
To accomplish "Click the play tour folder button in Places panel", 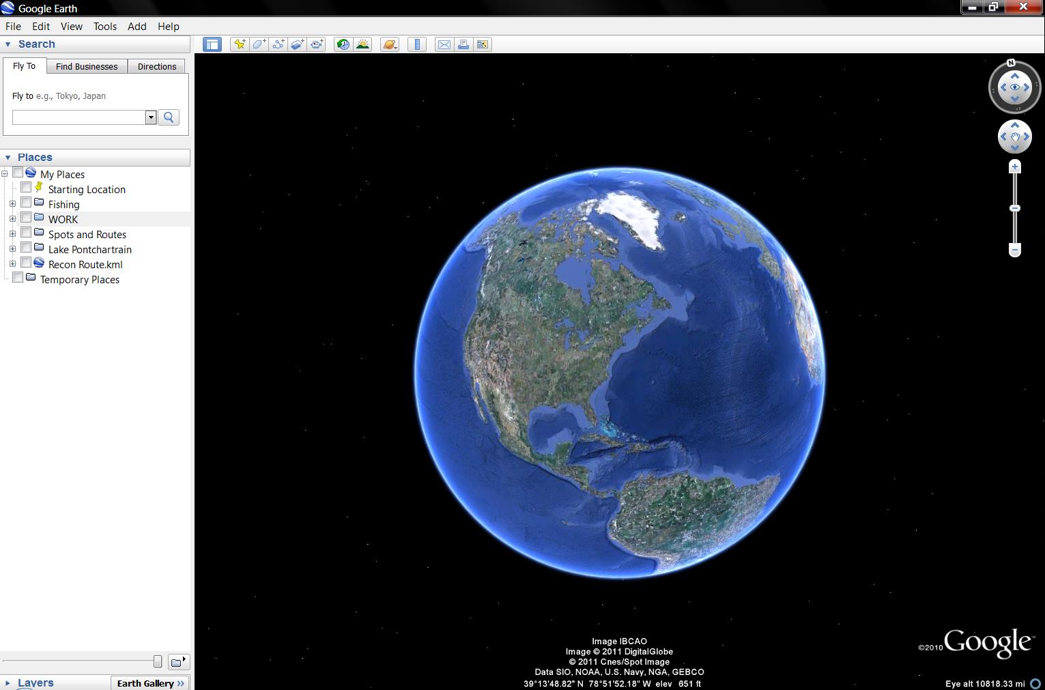I will pos(179,661).
